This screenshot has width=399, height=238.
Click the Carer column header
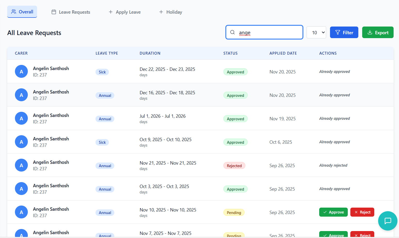(21, 53)
